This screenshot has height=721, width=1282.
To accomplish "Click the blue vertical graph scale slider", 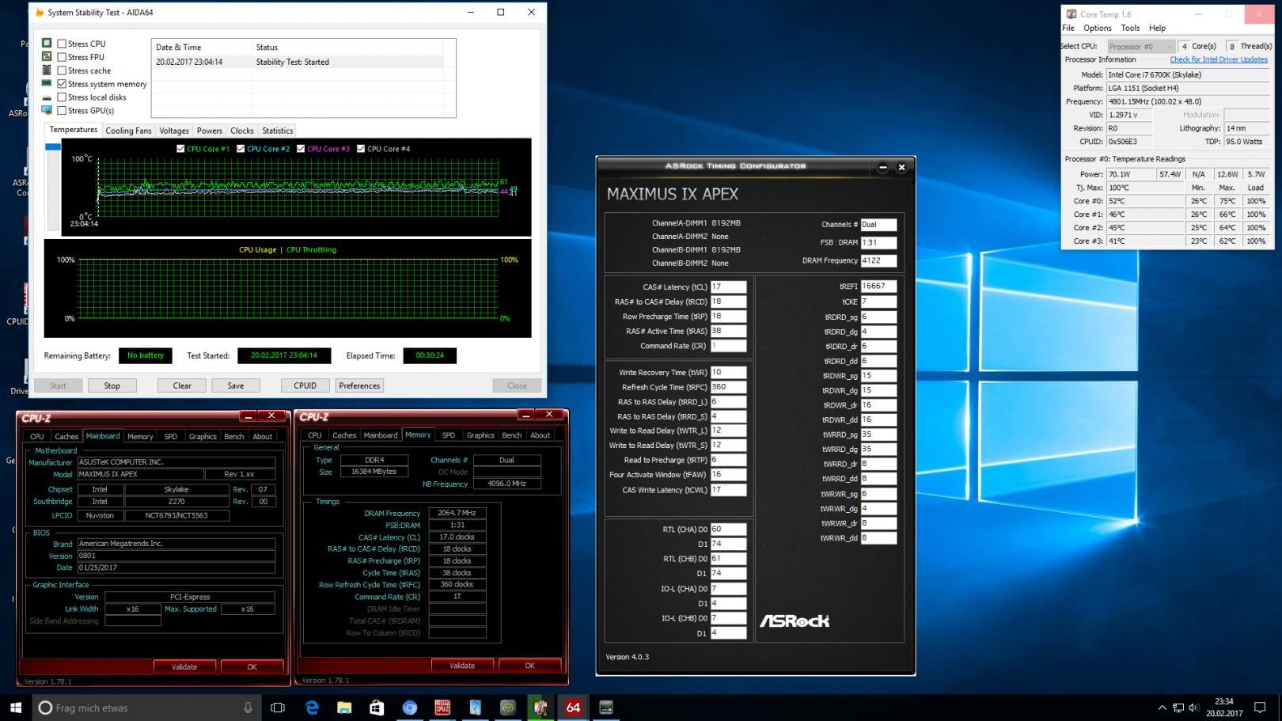I will click(x=53, y=147).
